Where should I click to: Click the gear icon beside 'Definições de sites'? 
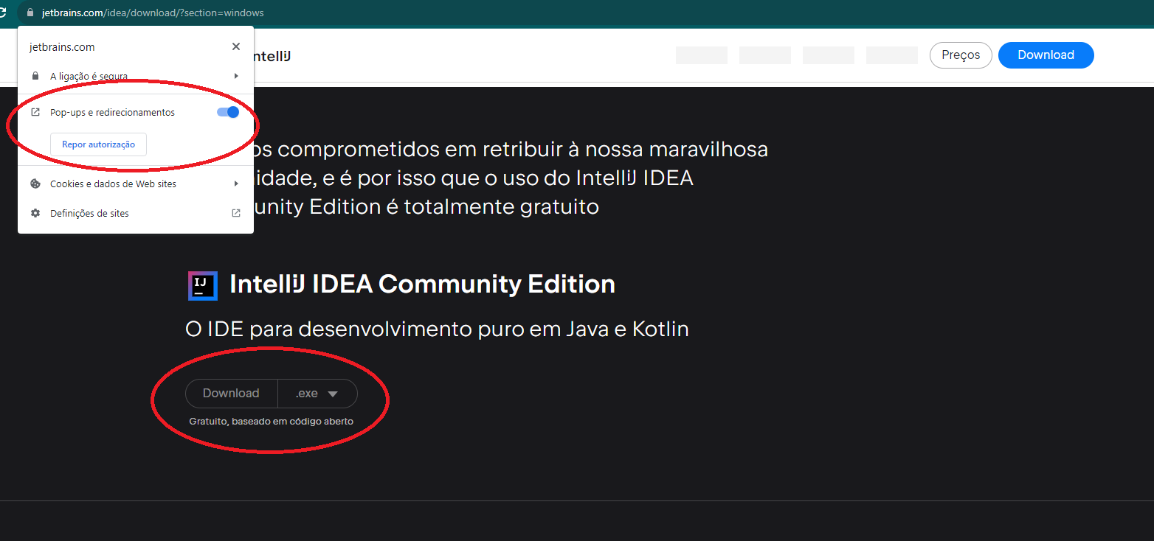pos(35,213)
